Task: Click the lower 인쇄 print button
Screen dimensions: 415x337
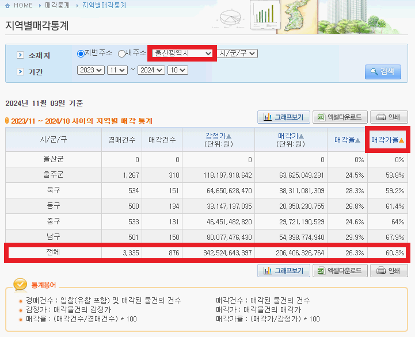Action: (x=389, y=271)
